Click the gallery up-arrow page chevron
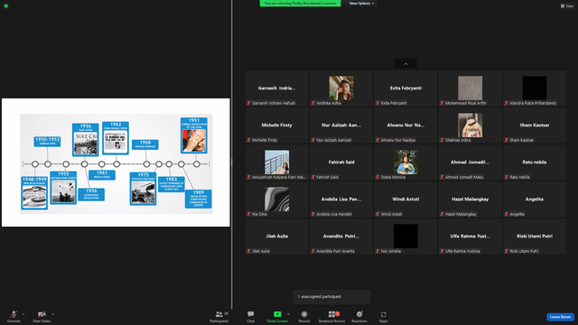 pos(406,64)
